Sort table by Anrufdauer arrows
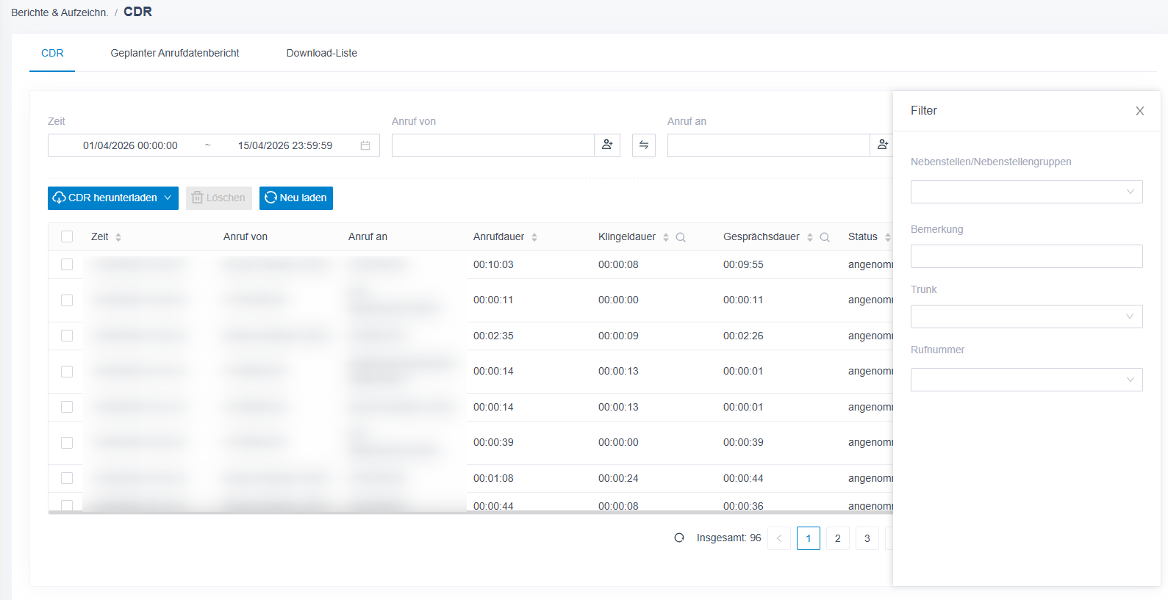 point(534,237)
